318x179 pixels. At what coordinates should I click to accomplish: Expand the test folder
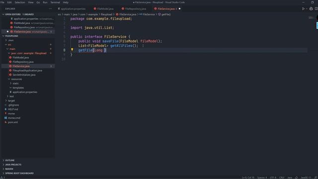(x=7, y=96)
